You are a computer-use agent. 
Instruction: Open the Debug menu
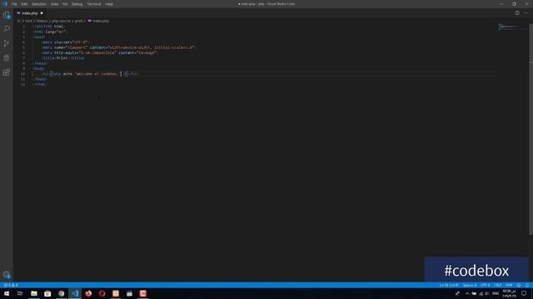tap(77, 4)
